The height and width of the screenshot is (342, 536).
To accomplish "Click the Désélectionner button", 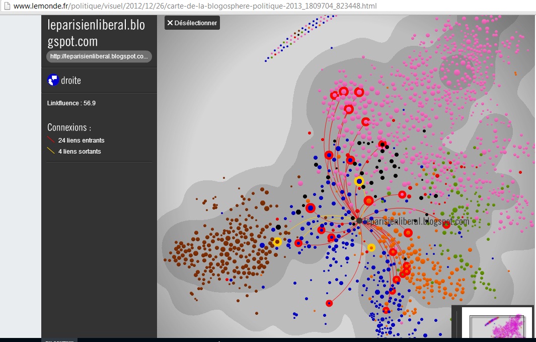I will 192,23.
